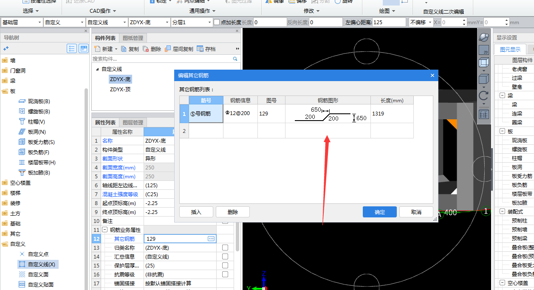Click the solid cube view icon
The height and width of the screenshot is (290, 534).
click(x=483, y=79)
